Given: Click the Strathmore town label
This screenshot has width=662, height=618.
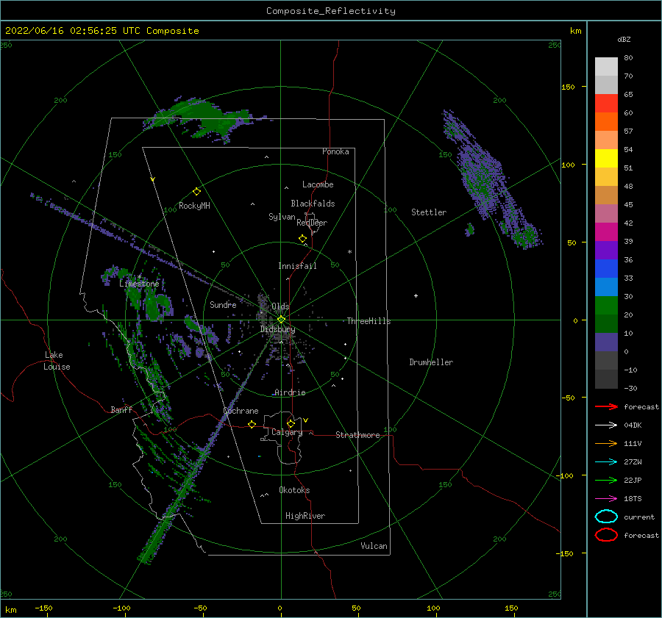Looking at the screenshot, I should tap(357, 435).
